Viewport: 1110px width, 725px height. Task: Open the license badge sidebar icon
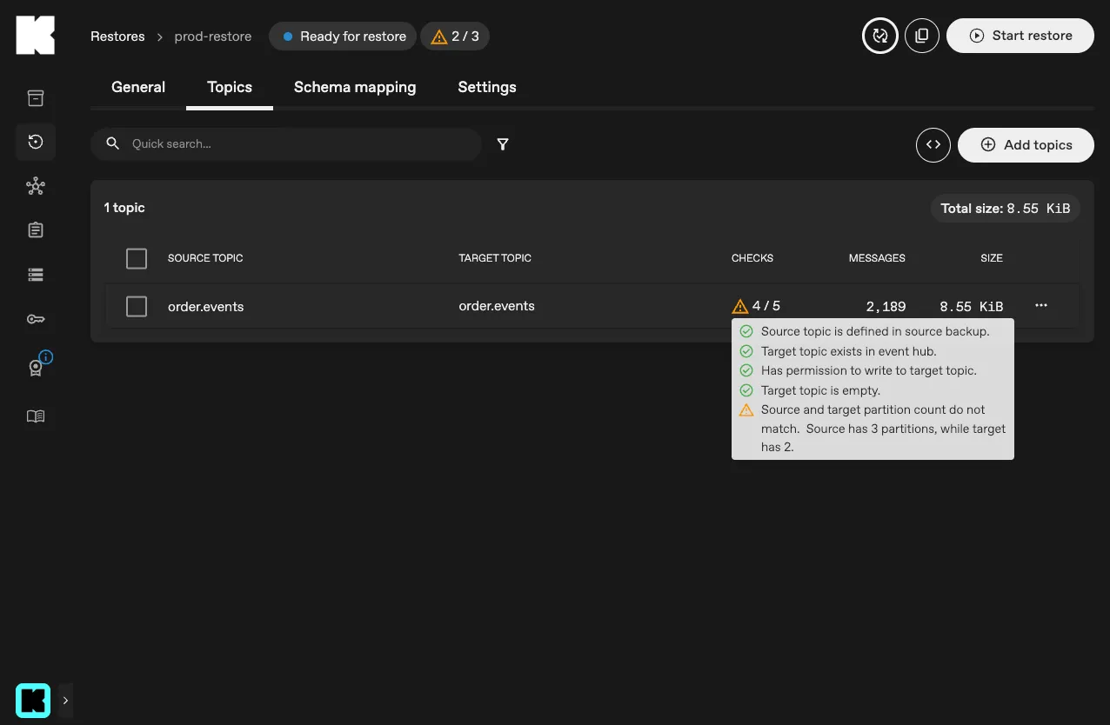pyautogui.click(x=36, y=368)
